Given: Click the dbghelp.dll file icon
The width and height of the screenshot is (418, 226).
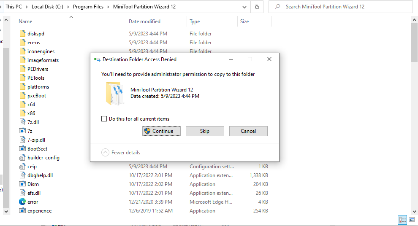Looking at the screenshot, I should tap(23, 175).
